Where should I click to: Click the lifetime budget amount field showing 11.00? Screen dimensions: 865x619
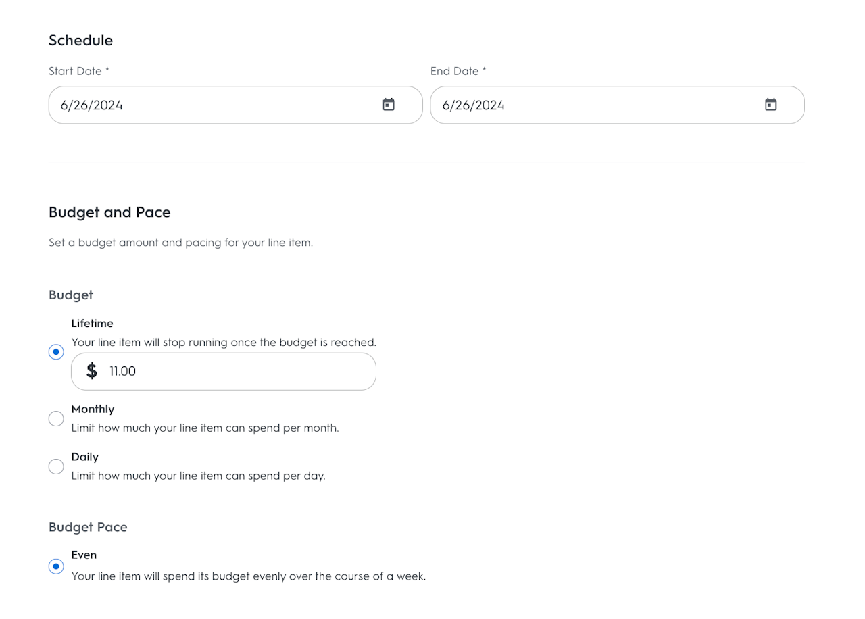(237, 371)
